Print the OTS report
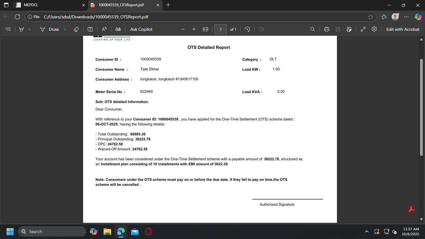Screen dimensions: 425x239 (x=327, y=29)
